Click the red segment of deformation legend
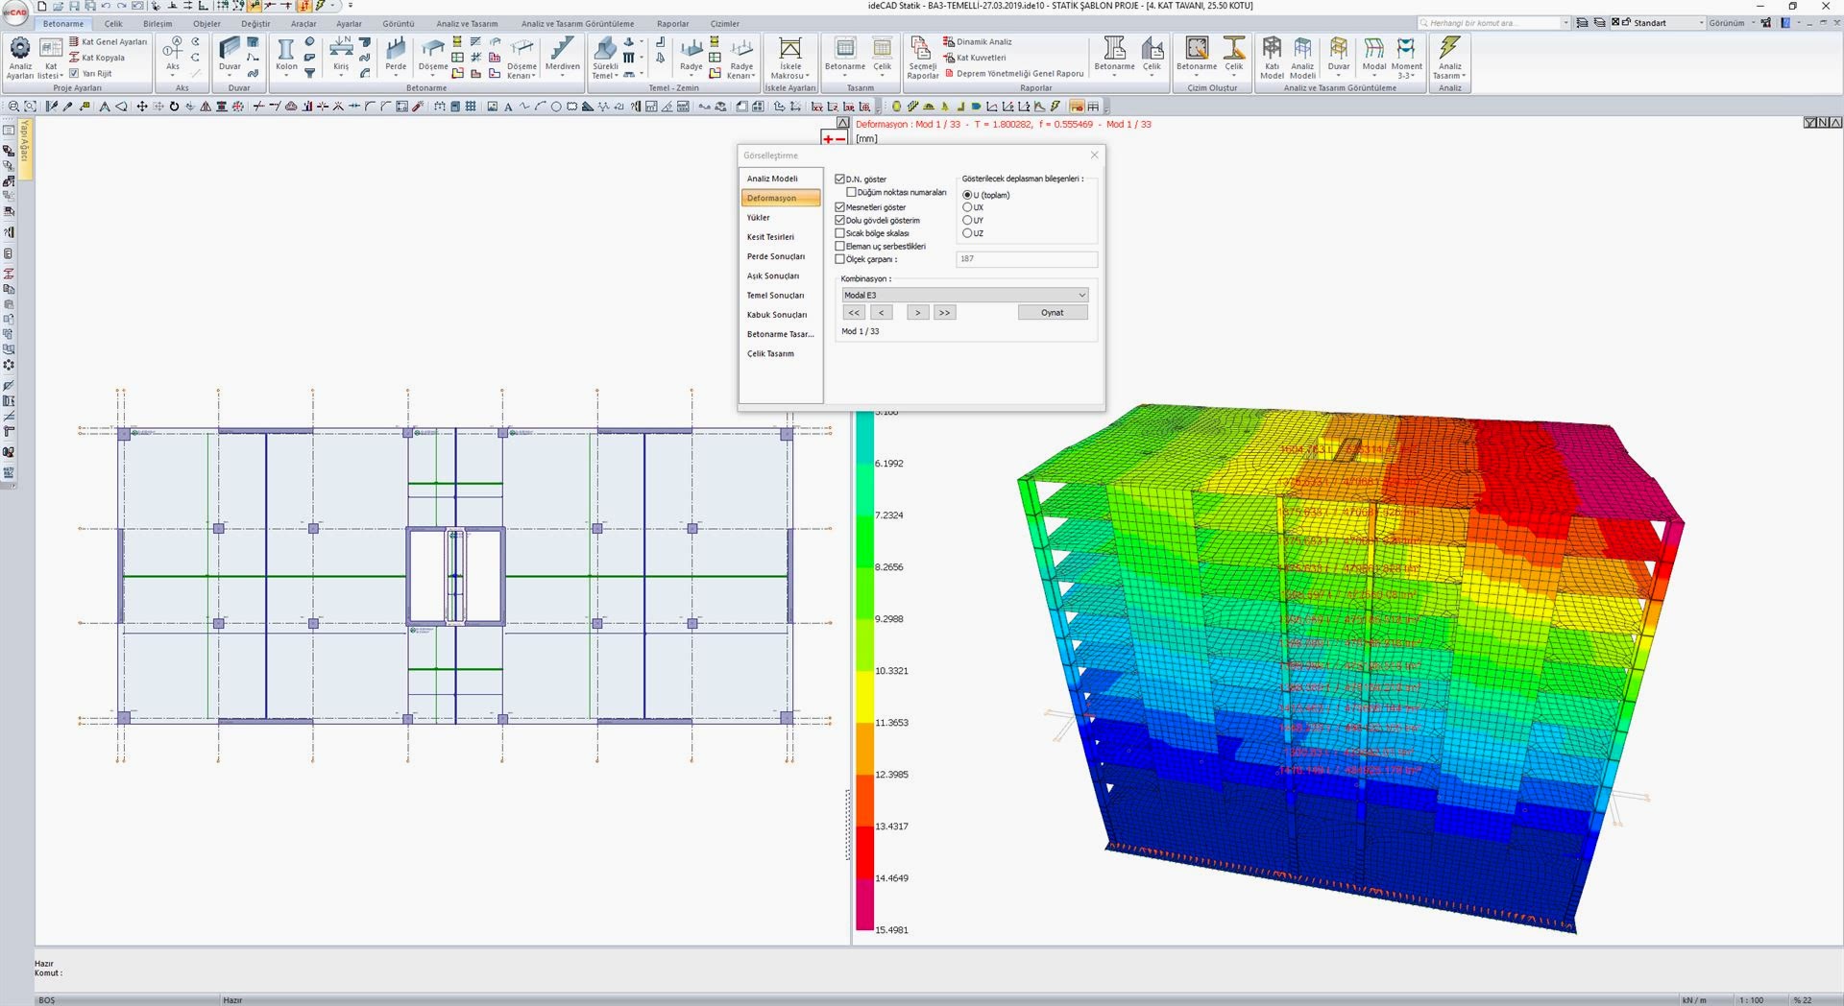This screenshot has width=1844, height=1006. pos(865,852)
